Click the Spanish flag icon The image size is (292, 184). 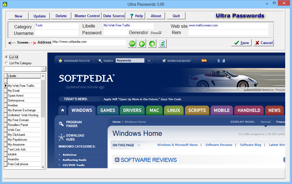click(x=204, y=60)
